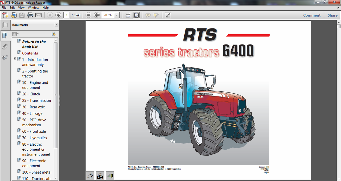Open the View menu
This screenshot has width=341, height=181.
(x=21, y=8)
